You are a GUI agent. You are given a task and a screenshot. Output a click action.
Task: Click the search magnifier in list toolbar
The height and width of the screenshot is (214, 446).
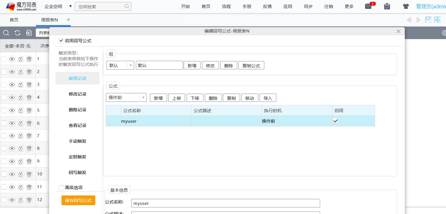(6, 33)
